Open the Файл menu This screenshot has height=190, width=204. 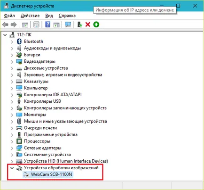point(9,16)
